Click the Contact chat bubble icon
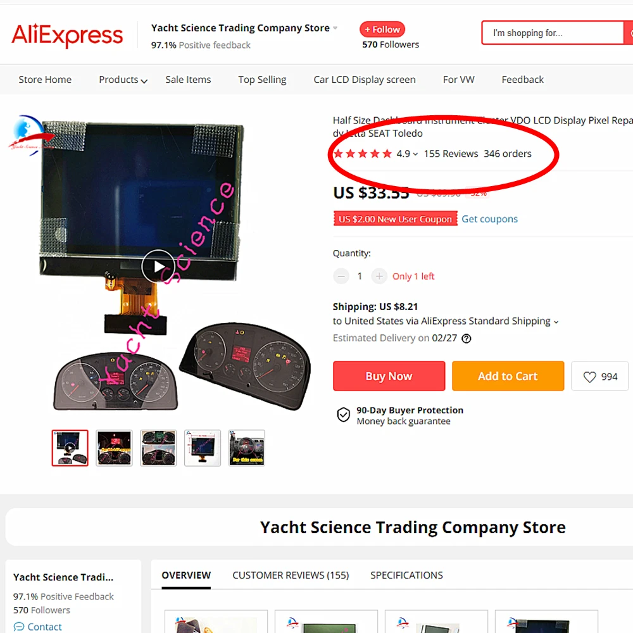The height and width of the screenshot is (633, 633). click(x=18, y=627)
